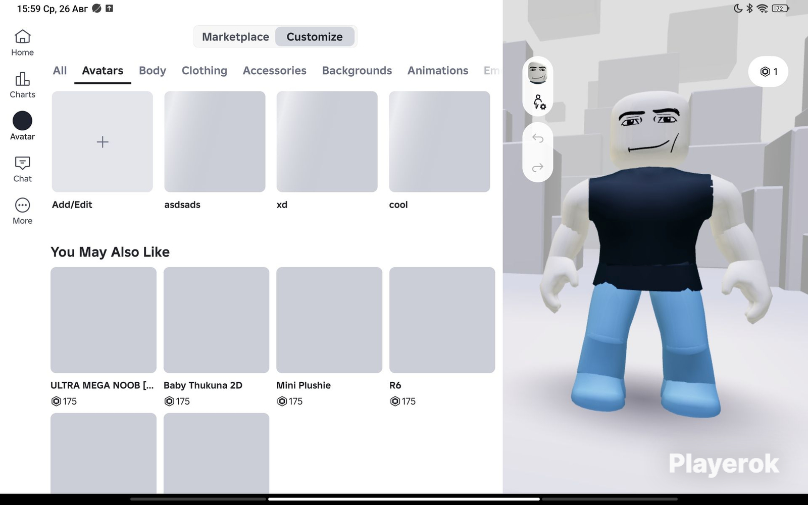Switch to the Clothing tab
The width and height of the screenshot is (808, 505).
pyautogui.click(x=205, y=71)
